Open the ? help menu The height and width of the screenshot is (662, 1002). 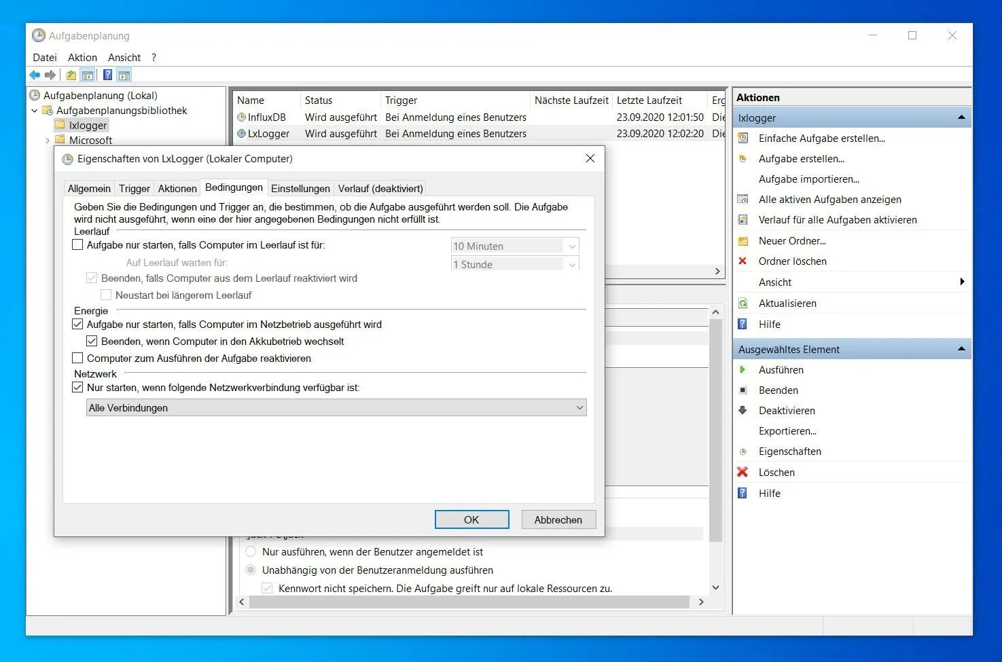154,58
